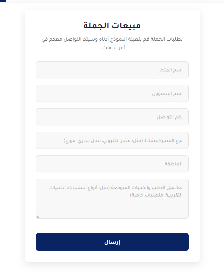The image size is (224, 280).
Task: Click the إرسال label text on submit button
Action: point(112,242)
